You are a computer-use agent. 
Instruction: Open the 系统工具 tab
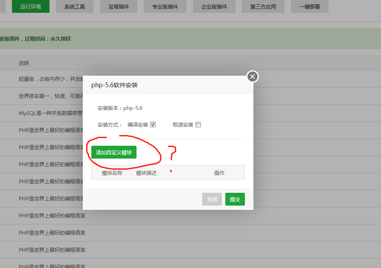[74, 6]
